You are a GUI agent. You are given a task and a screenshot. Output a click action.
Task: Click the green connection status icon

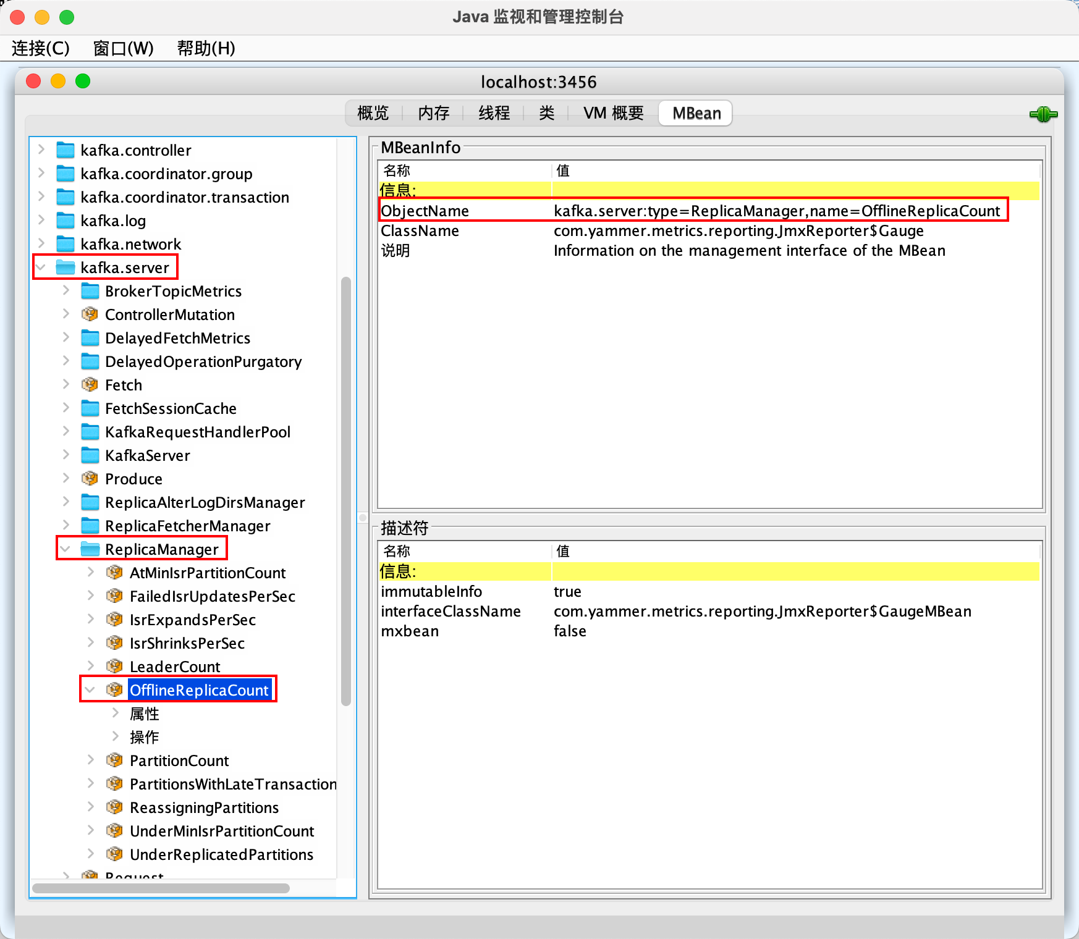pos(1043,114)
